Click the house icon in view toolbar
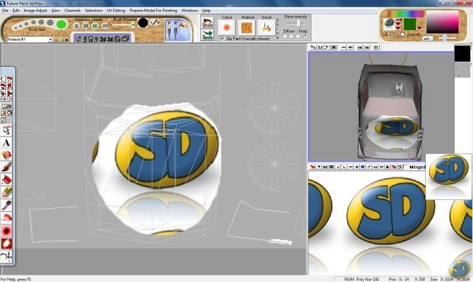This screenshot has height=282, width=473. (118, 39)
